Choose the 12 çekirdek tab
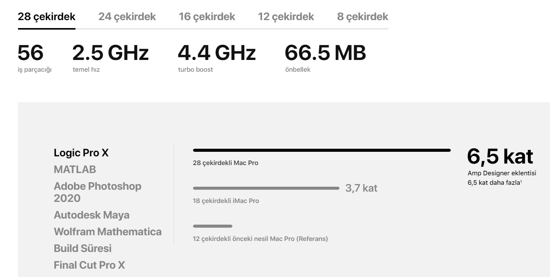The height and width of the screenshot is (277, 550). (x=286, y=17)
